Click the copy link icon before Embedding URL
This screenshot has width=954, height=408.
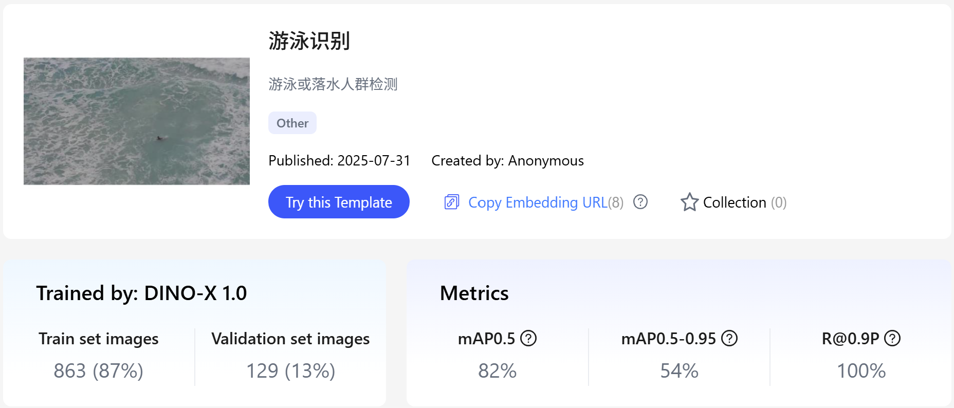tap(451, 202)
